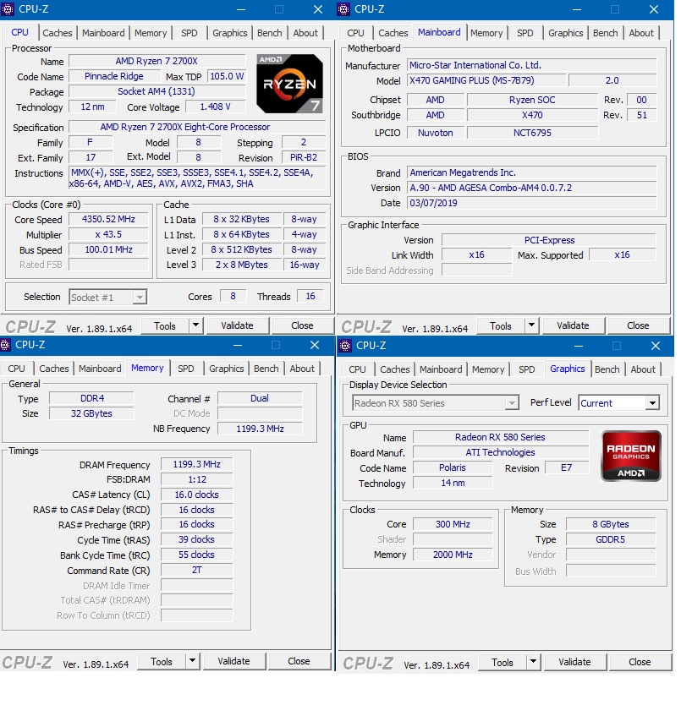
Task: Click the processor name AMD Ryzen 7 2700X
Action: (157, 61)
